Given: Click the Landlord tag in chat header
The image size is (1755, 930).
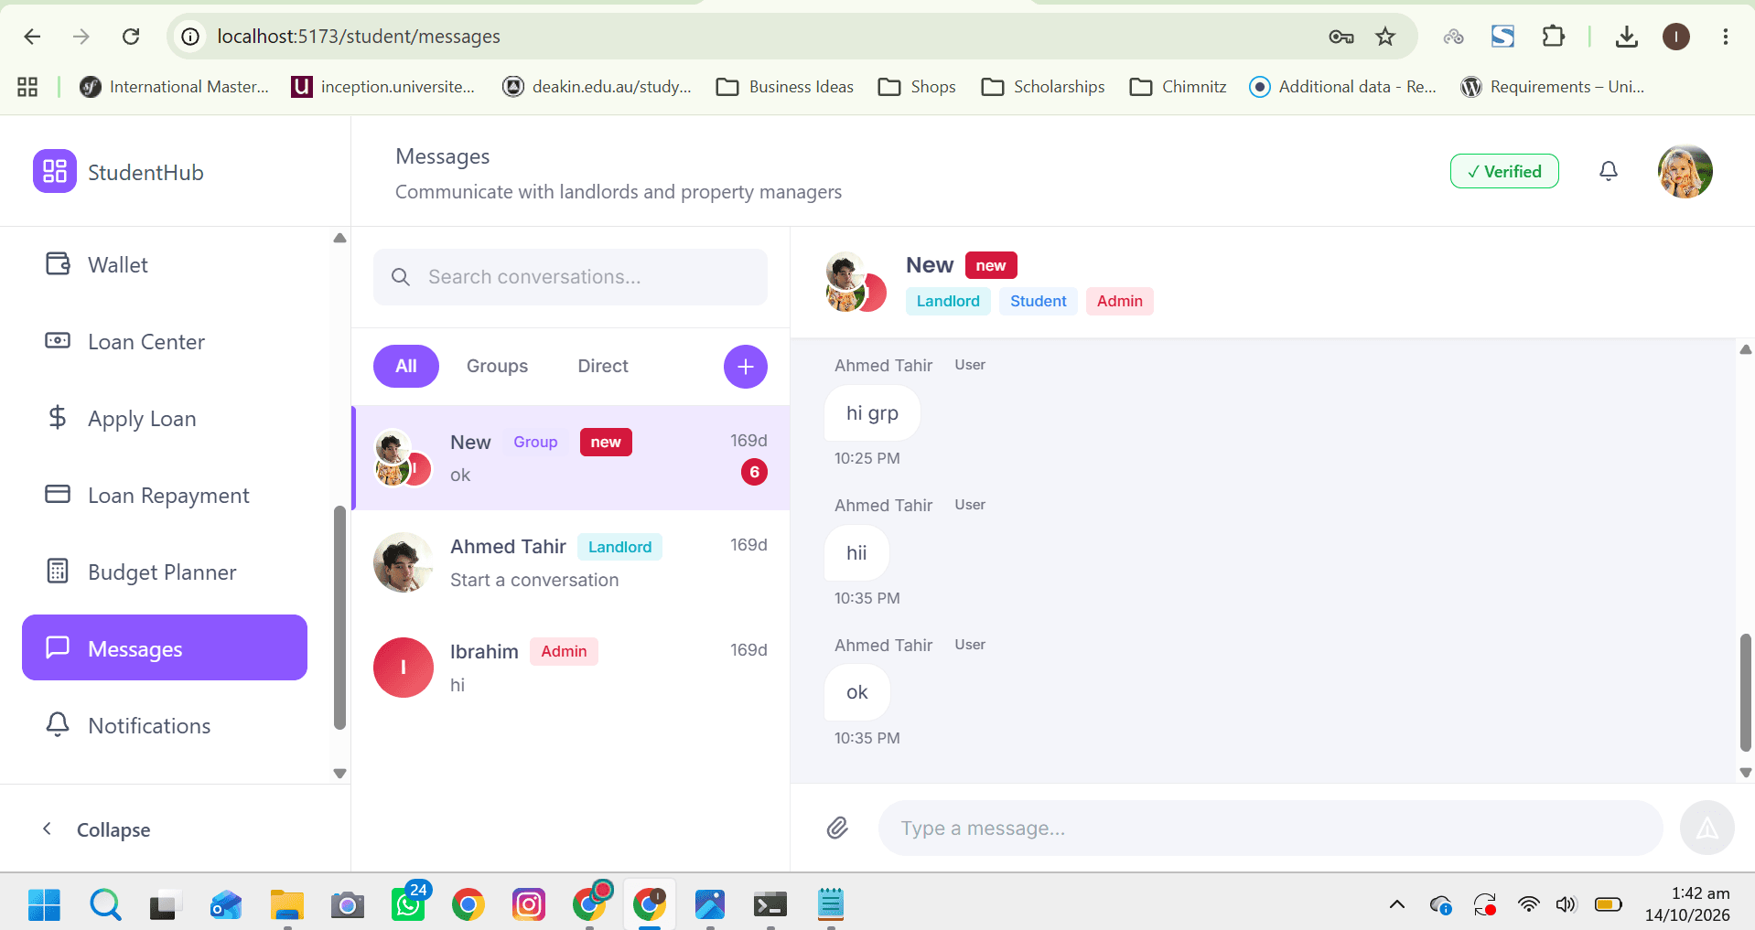Looking at the screenshot, I should click(x=948, y=301).
